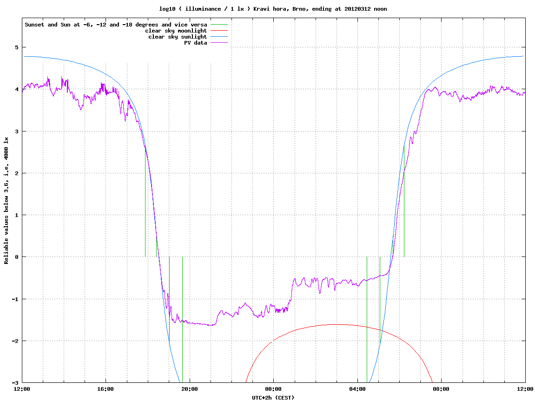Click the peak of the red moonlight curve
The width and height of the screenshot is (535, 401).
point(338,325)
